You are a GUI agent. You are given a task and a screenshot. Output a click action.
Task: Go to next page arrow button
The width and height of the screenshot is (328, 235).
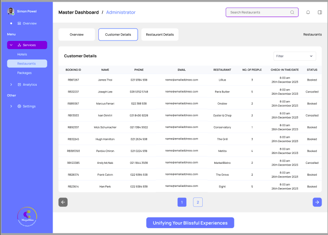coord(317,202)
